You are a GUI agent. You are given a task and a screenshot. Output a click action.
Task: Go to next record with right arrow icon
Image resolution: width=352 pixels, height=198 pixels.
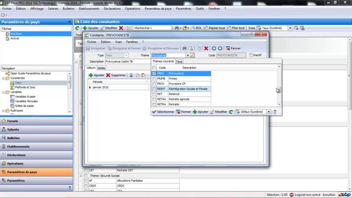220,48
